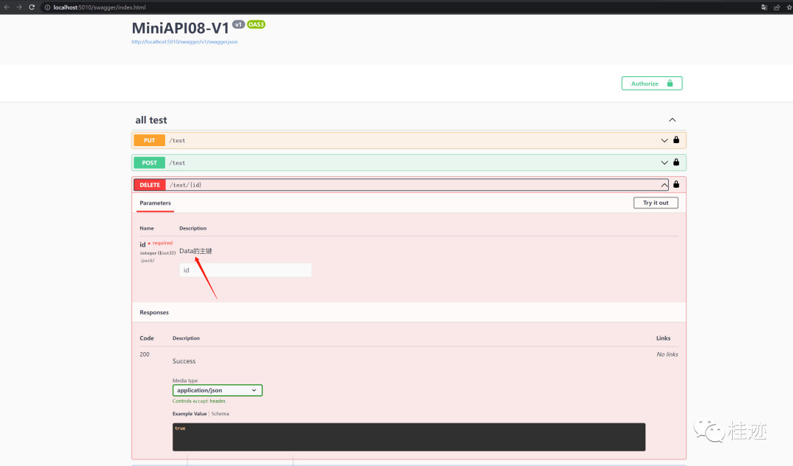This screenshot has height=466, width=793.
Task: Open the swagger.json link
Action: [184, 42]
